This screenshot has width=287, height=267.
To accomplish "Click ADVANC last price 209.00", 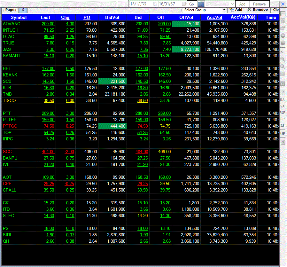I will 48,24.
